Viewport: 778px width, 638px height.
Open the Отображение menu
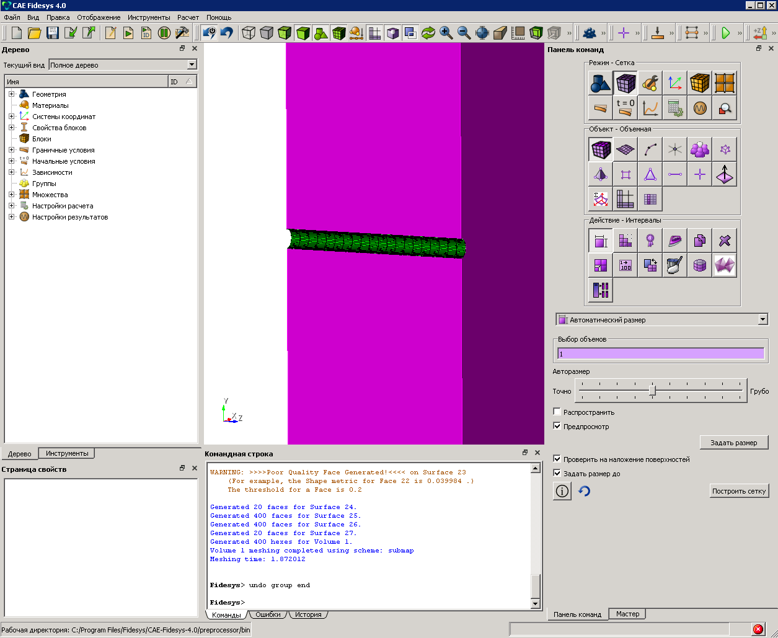99,17
